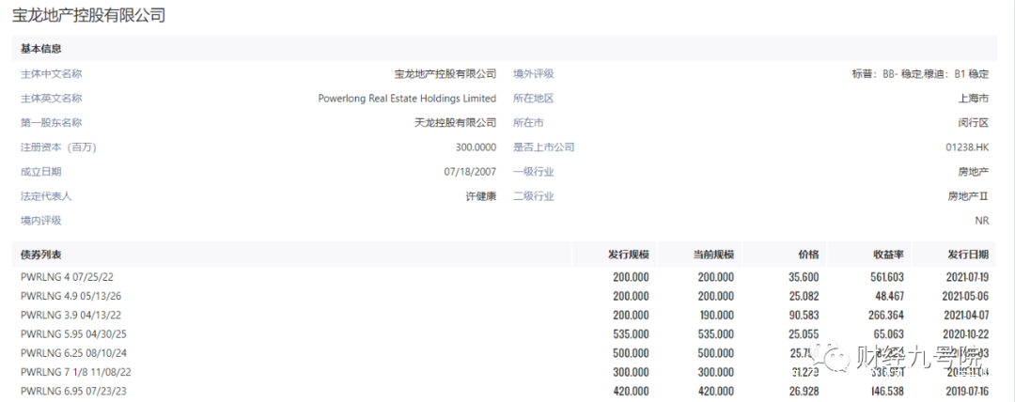1015x402 pixels.
Task: Select current size 300.000 for PWRLNG 7 1/8
Action: tap(716, 372)
